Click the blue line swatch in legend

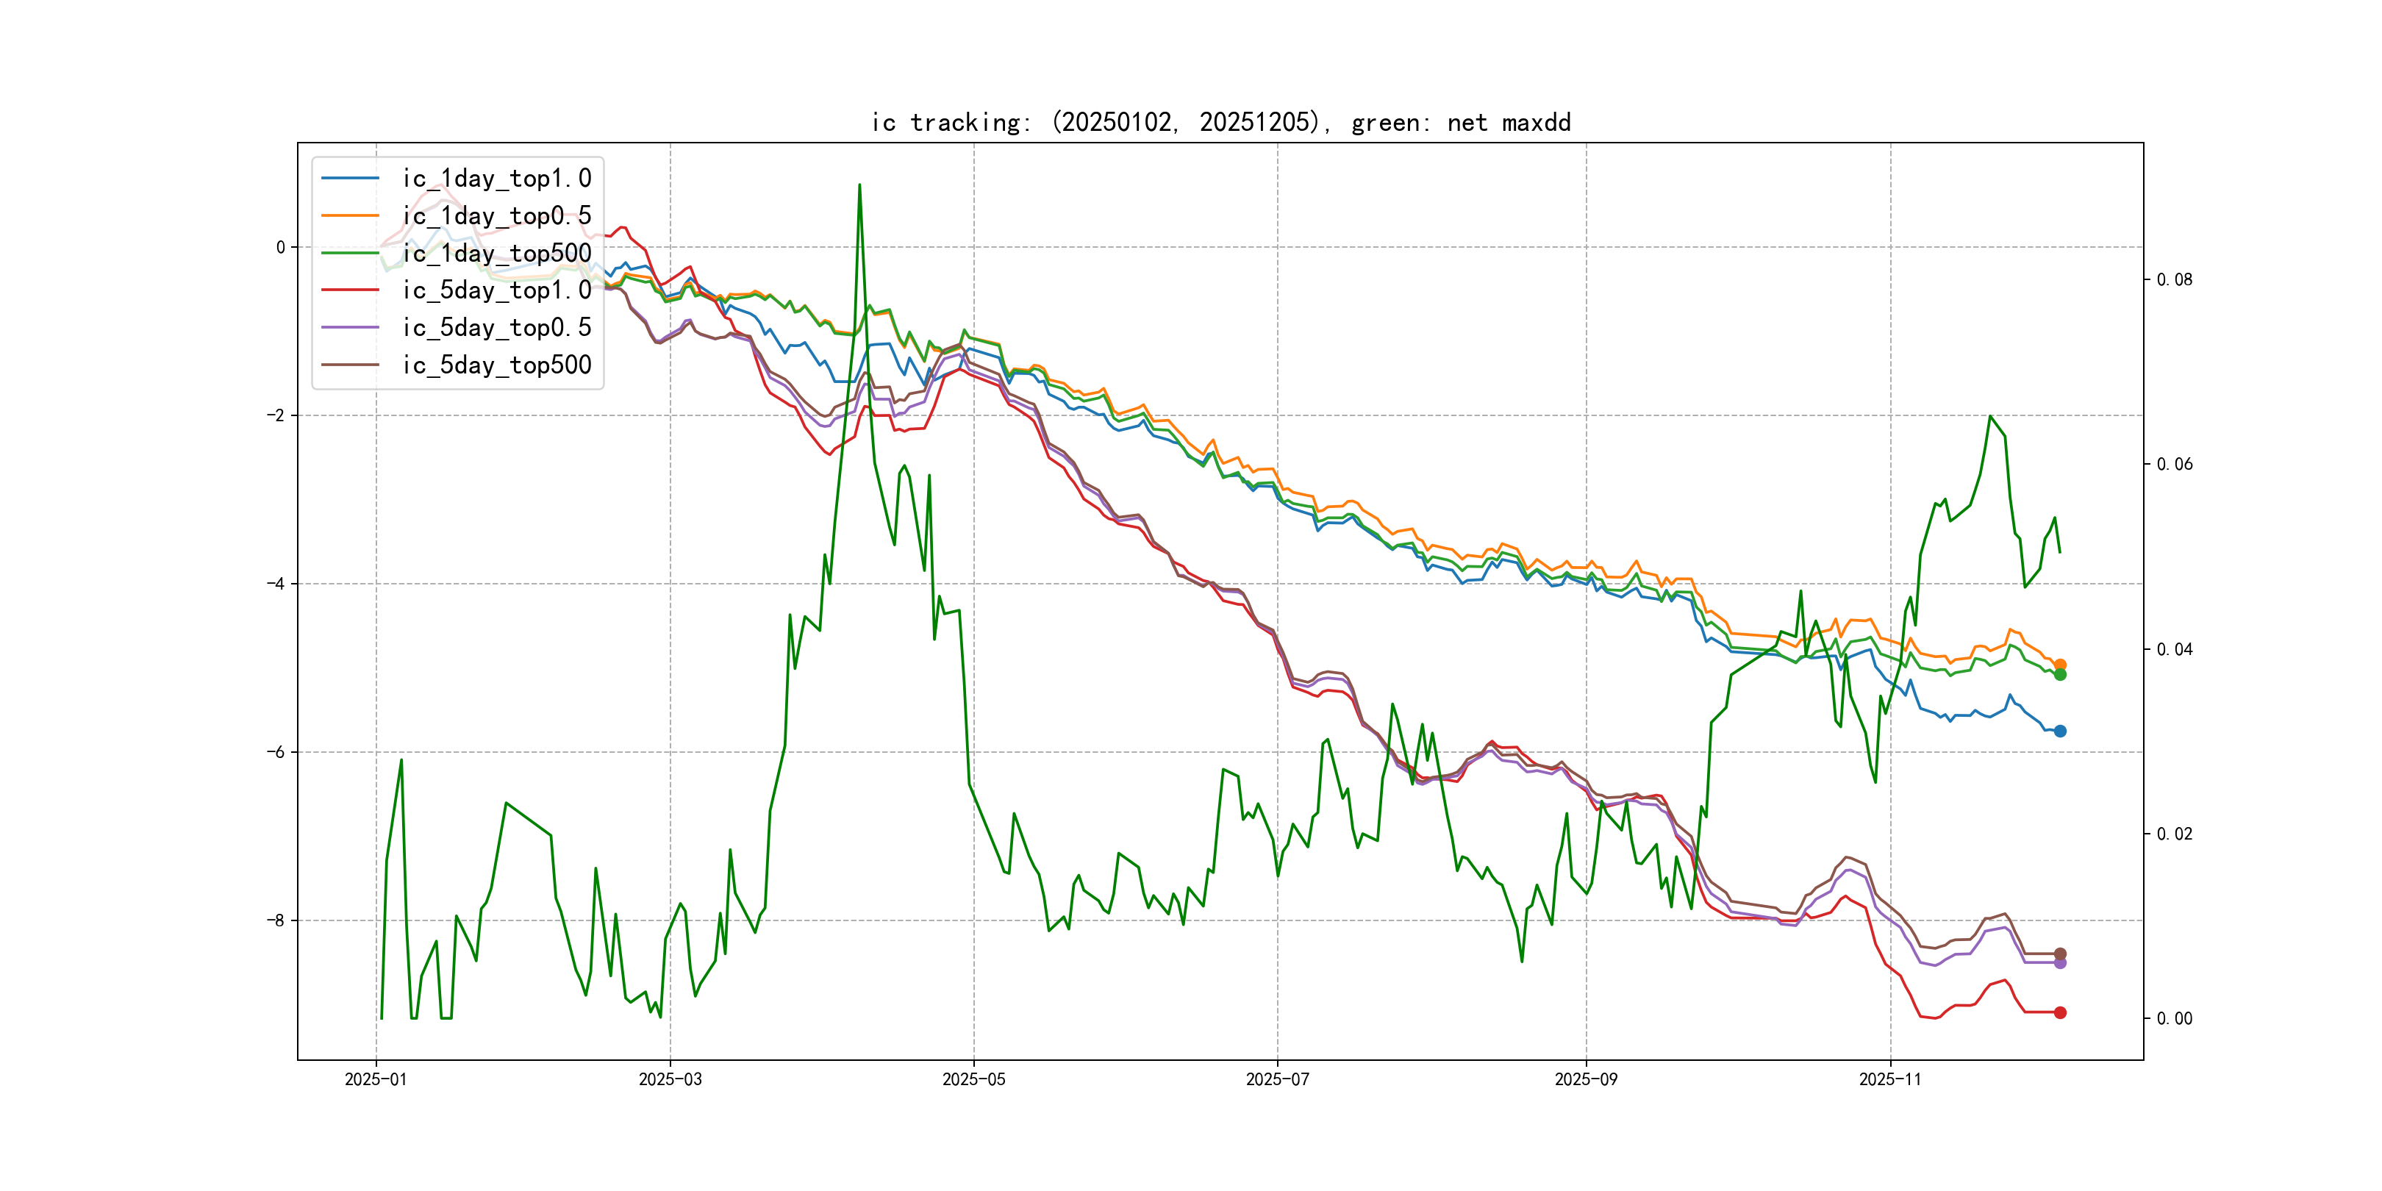tap(349, 179)
